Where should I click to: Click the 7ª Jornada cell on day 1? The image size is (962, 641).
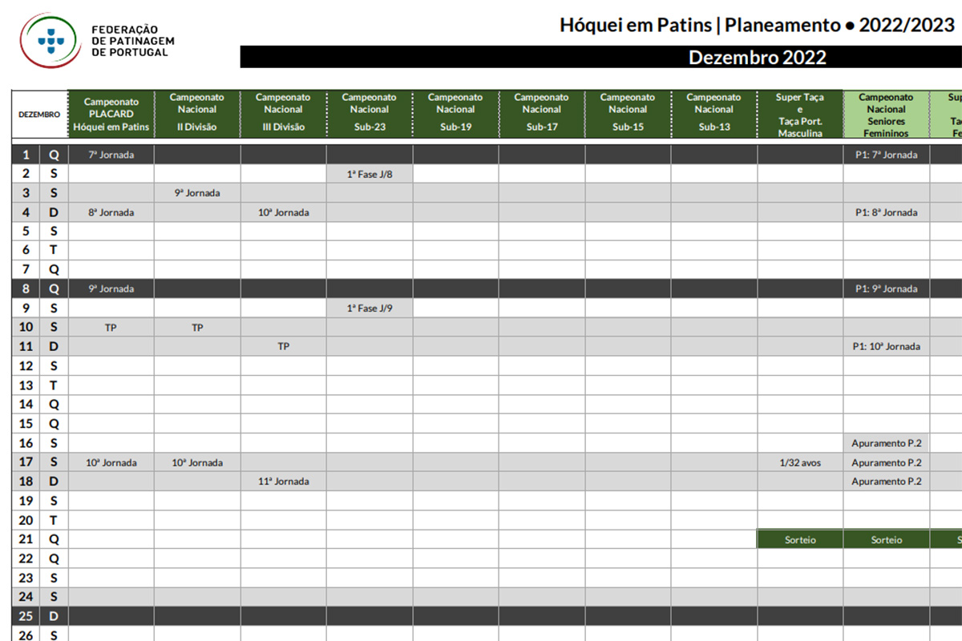pos(111,155)
